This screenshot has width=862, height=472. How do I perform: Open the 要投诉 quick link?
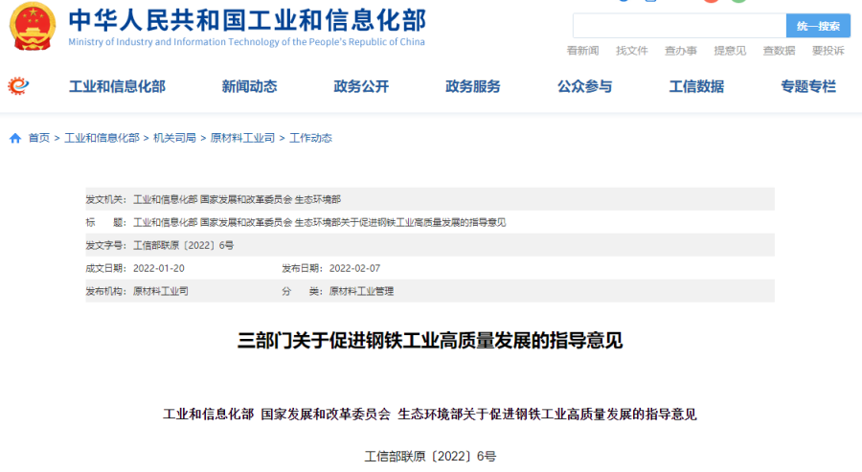tap(828, 51)
